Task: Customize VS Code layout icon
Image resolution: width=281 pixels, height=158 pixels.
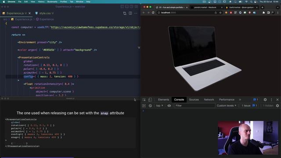Action: [x=137, y=7]
